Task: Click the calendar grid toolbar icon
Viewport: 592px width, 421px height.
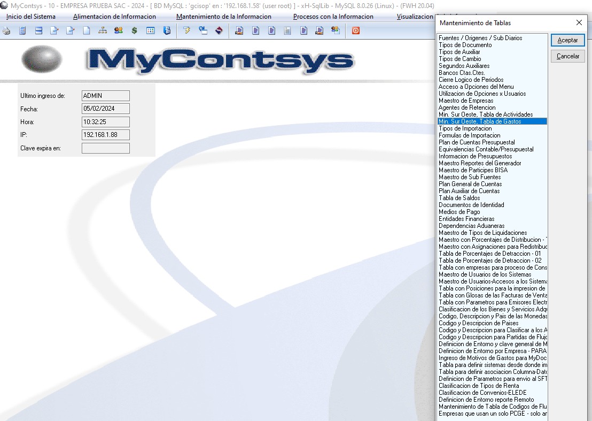Action: pyautogui.click(x=151, y=31)
